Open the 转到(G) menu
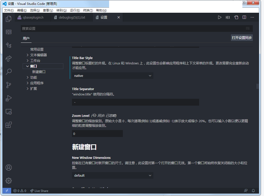Image resolution: width=264 pixels, height=196 pixels. point(62,10)
